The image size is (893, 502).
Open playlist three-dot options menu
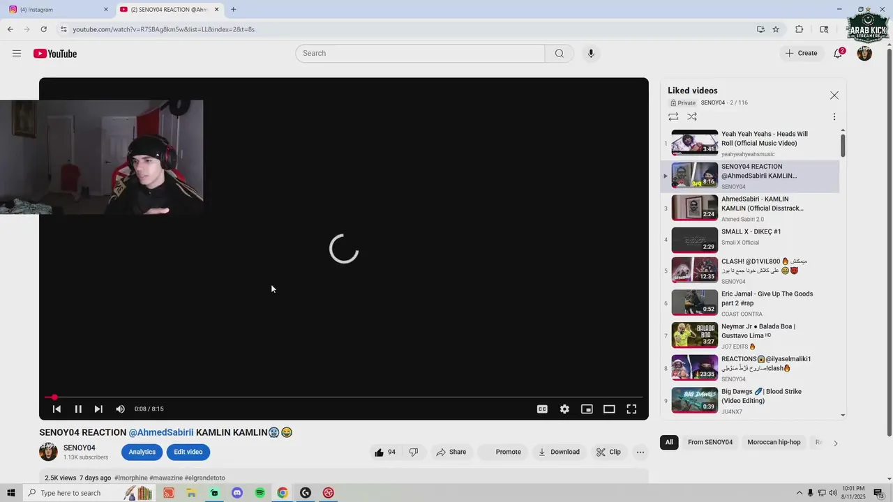click(834, 117)
